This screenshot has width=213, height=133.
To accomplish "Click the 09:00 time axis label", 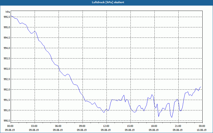I will click(x=83, y=126).
